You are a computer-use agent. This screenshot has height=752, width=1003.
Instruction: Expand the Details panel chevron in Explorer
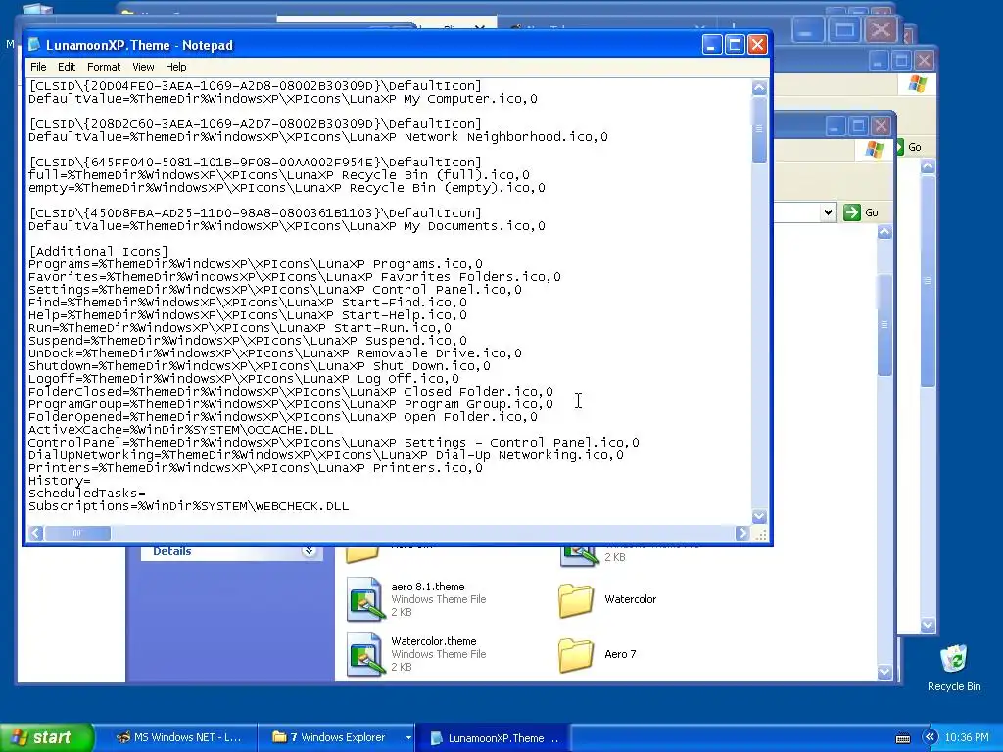309,550
